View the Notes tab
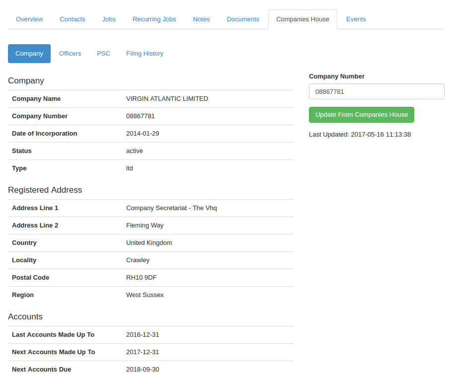This screenshot has width=454, height=379. tap(201, 19)
